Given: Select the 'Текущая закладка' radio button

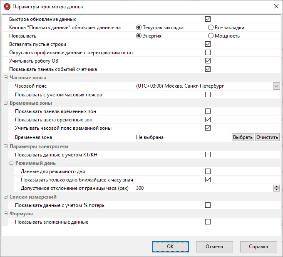Looking at the screenshot, I should [139, 28].
